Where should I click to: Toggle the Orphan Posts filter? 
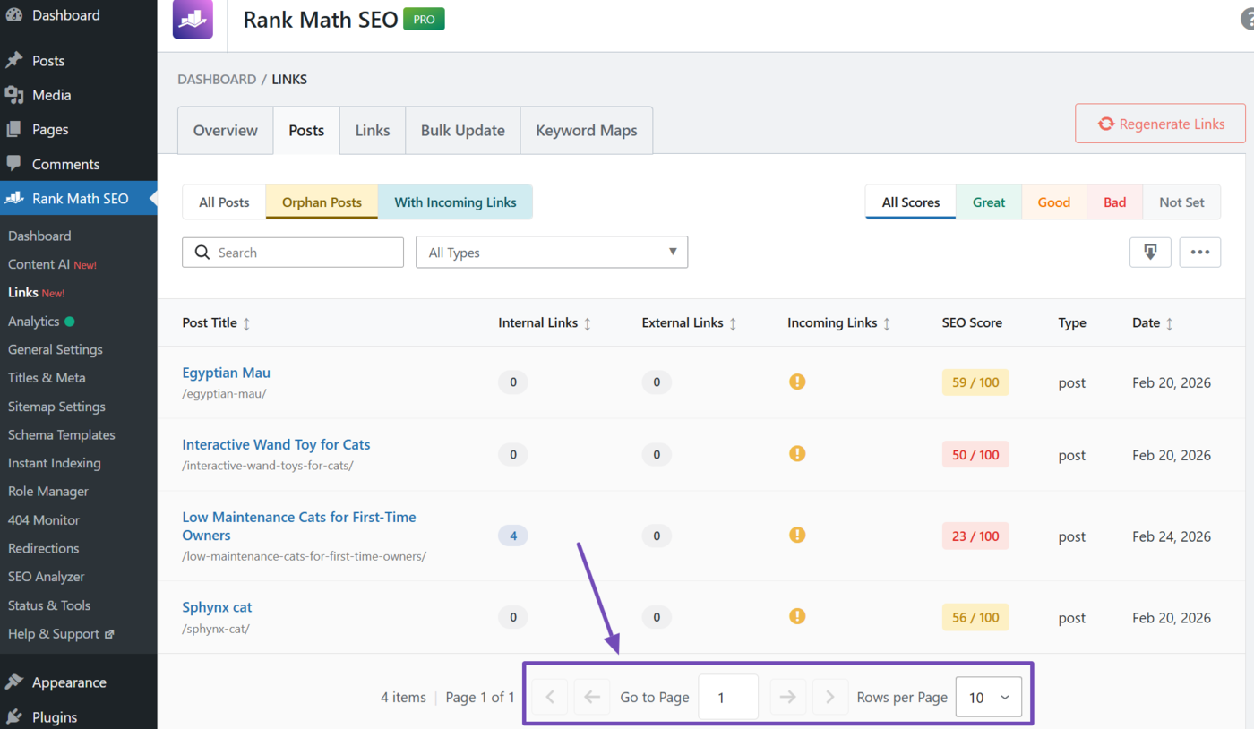coord(322,202)
